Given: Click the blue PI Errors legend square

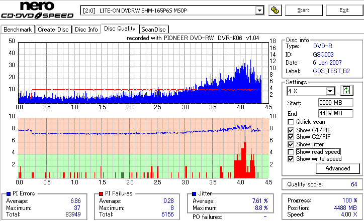Looking at the screenshot, I should pos(9,194).
